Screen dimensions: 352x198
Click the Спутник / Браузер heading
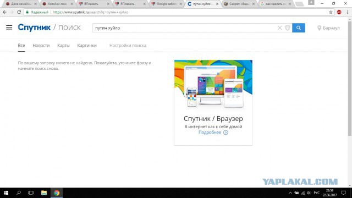coord(213,118)
